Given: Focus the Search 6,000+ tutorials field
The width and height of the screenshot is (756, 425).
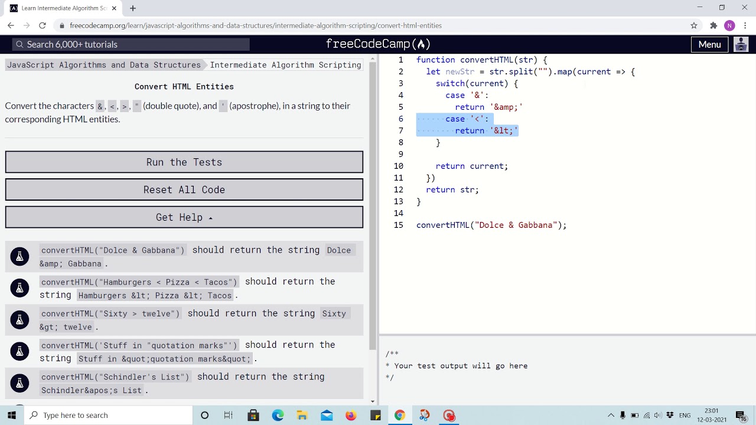Looking at the screenshot, I should click(x=131, y=44).
